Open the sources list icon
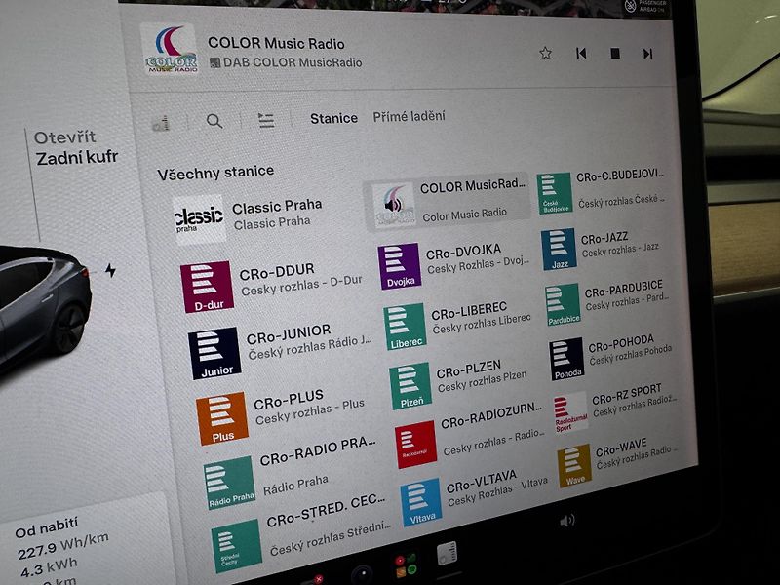The height and width of the screenshot is (585, 780). 266,120
